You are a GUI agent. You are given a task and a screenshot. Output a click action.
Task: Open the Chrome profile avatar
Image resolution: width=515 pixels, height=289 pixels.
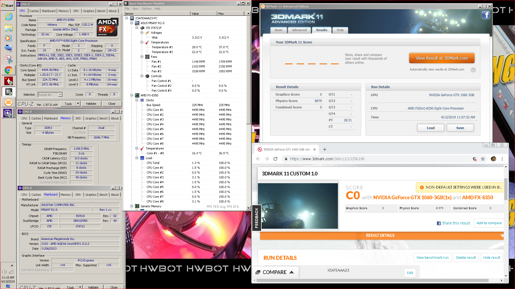[x=493, y=159]
